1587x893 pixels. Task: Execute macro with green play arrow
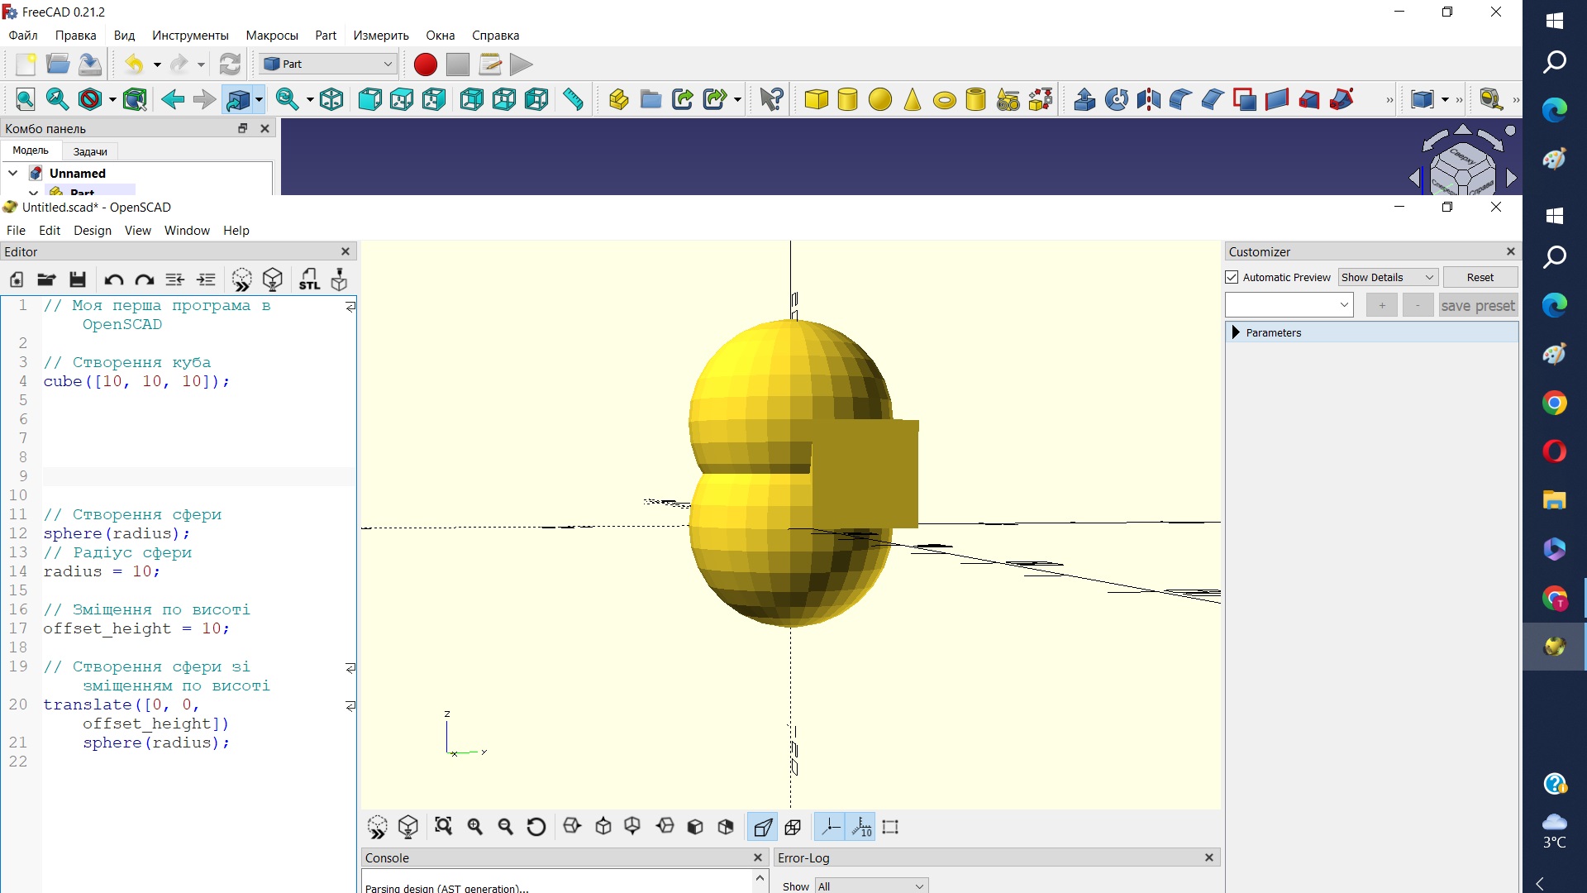pyautogui.click(x=521, y=64)
